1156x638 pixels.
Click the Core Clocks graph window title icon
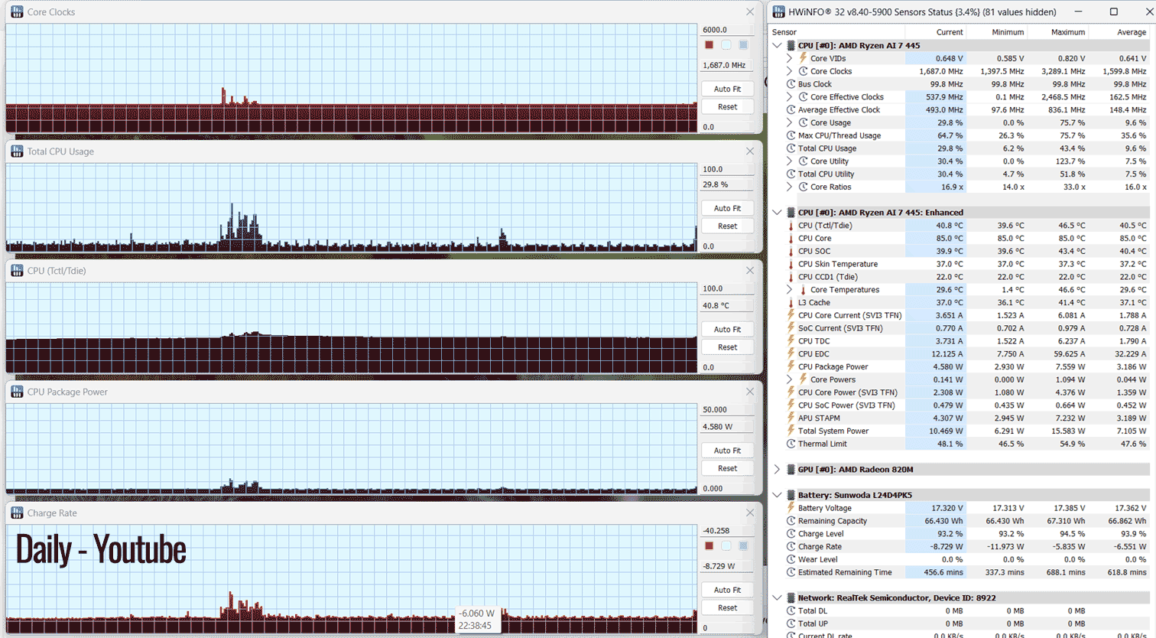click(17, 12)
